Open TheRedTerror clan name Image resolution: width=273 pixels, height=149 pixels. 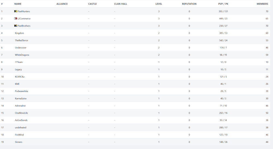click(22, 40)
